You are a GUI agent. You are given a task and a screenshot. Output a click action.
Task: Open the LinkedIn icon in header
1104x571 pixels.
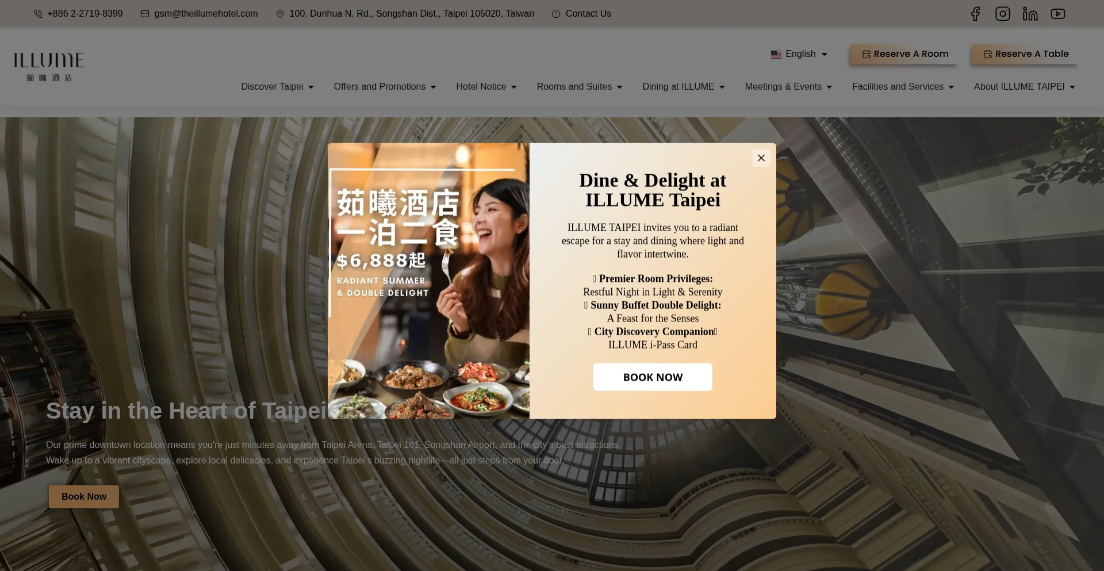click(x=1030, y=14)
